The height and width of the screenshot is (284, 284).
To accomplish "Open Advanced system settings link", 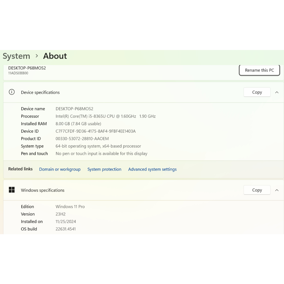I will pyautogui.click(x=152, y=169).
